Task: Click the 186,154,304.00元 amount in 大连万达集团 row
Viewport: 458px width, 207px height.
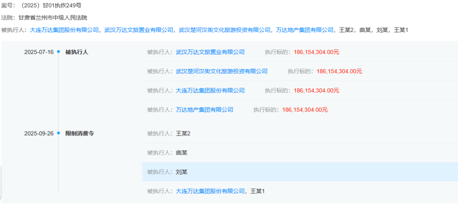Action: coord(316,90)
